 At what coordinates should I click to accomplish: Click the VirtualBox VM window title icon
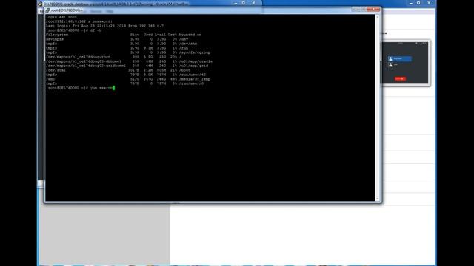[x=40, y=4]
